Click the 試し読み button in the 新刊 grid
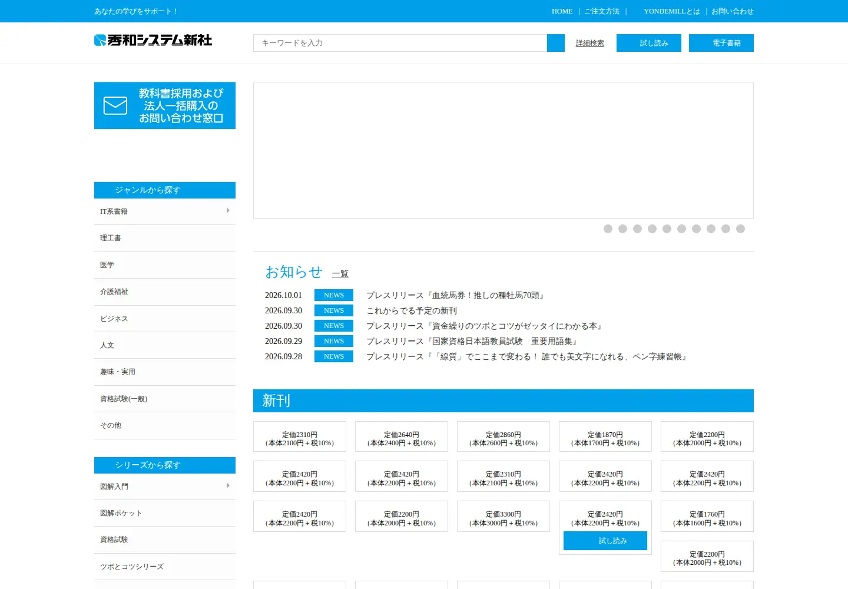Image resolution: width=848 pixels, height=589 pixels. click(x=605, y=541)
